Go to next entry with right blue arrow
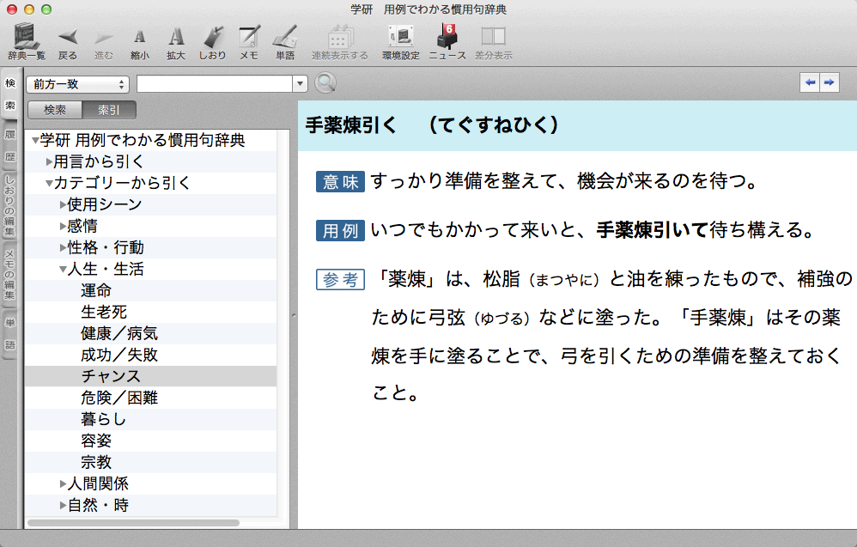Screen dimensions: 857x547 [x=830, y=82]
